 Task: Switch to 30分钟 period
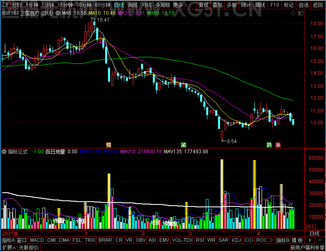tap(84, 5)
